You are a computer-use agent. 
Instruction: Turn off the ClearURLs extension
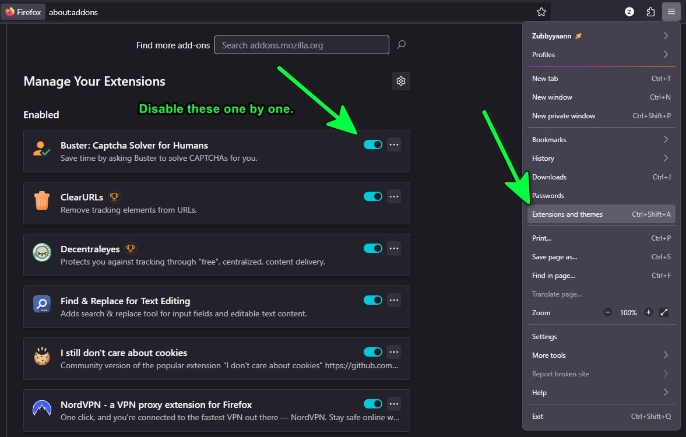[x=372, y=196]
